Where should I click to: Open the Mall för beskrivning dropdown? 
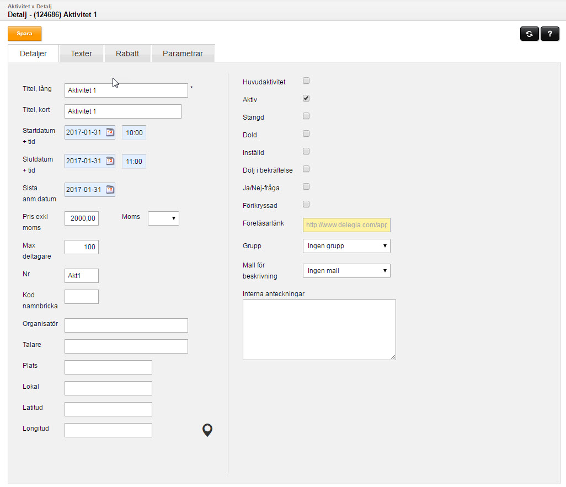[346, 271]
